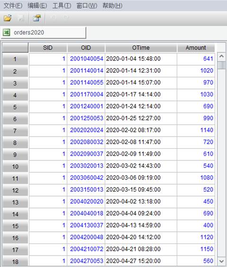227x267 pixels.
Task: Click the export properties toolbar icon
Action: click(37, 18)
